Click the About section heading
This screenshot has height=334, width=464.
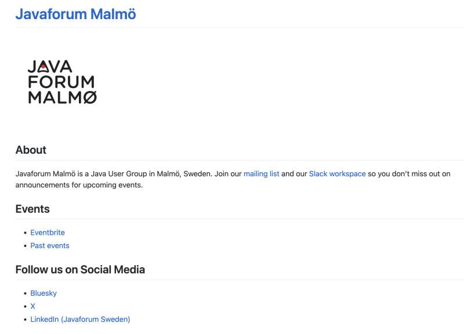coord(31,150)
